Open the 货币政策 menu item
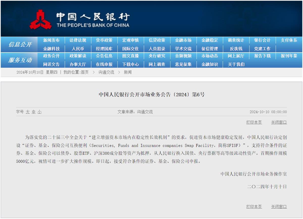The width and height of the screenshot is (303, 219). coord(104,40)
